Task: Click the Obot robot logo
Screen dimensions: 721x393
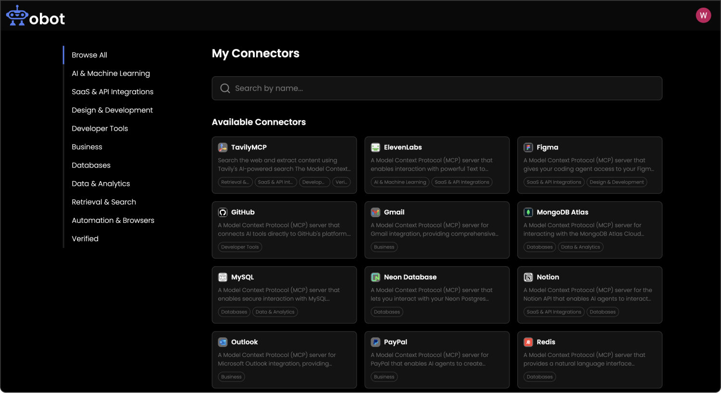Action: [x=17, y=16]
